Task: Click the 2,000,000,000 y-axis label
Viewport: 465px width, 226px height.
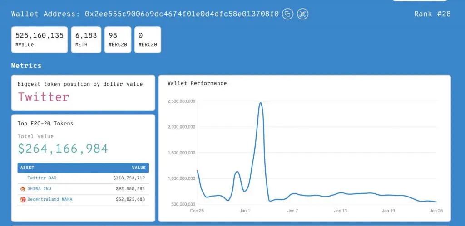Action: click(181, 127)
